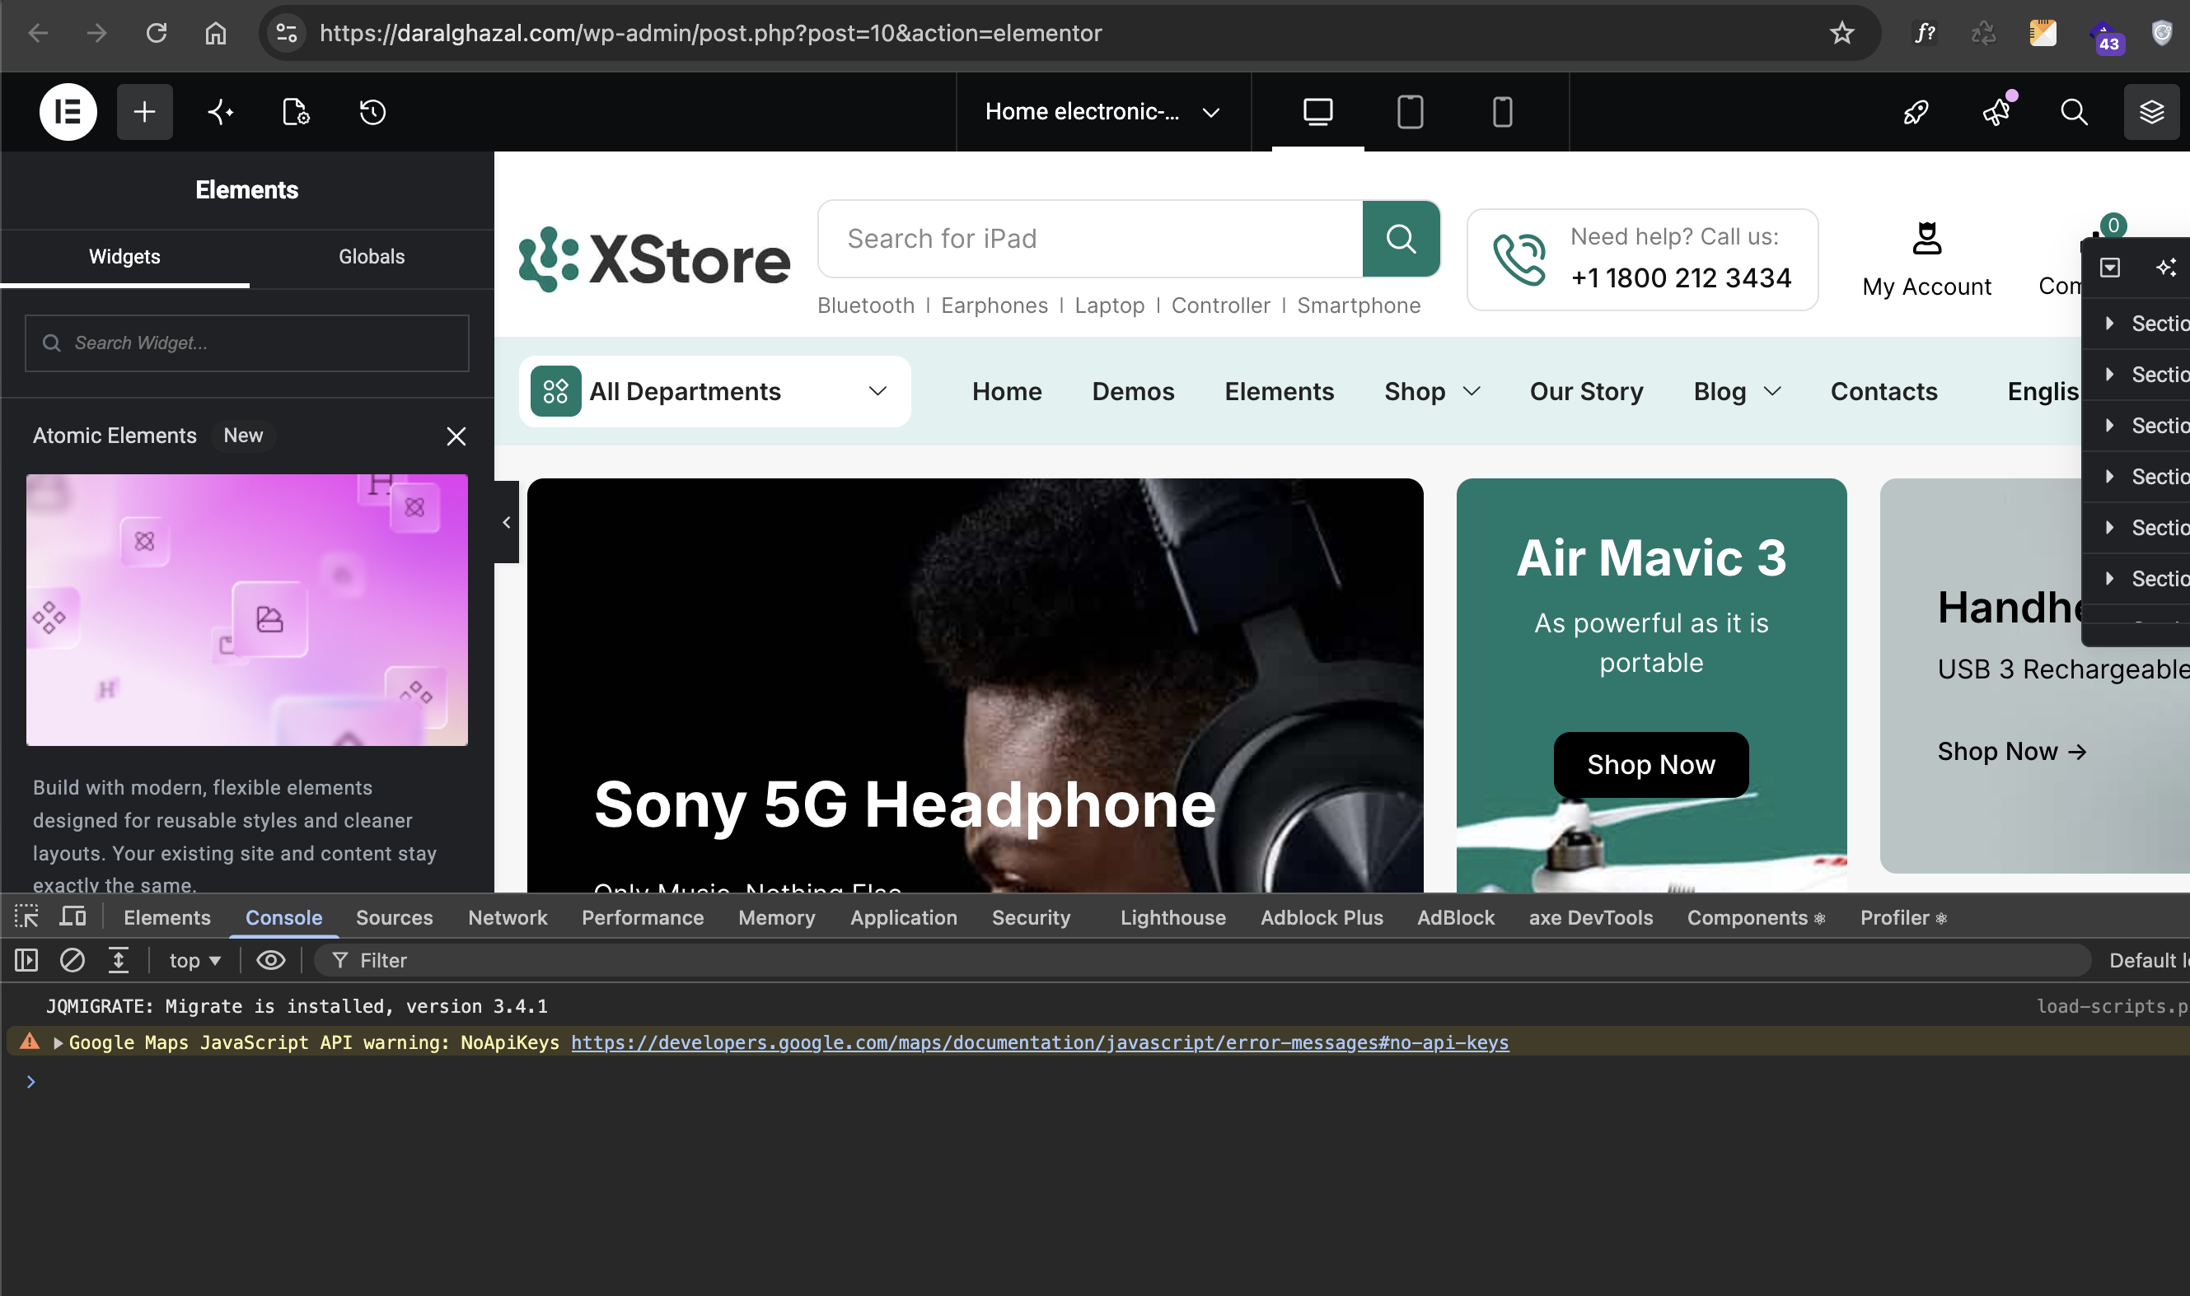Click the browser back arrow
Screen dimensions: 2190x1296
[x=39, y=33]
